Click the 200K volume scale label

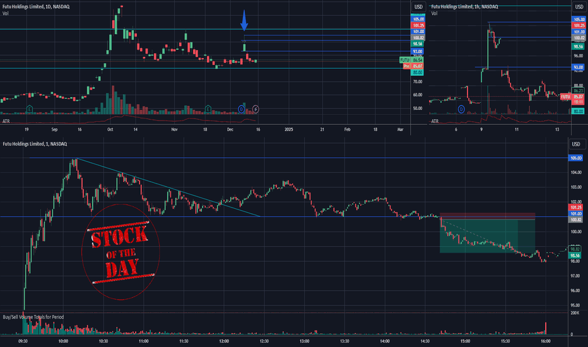point(575,313)
